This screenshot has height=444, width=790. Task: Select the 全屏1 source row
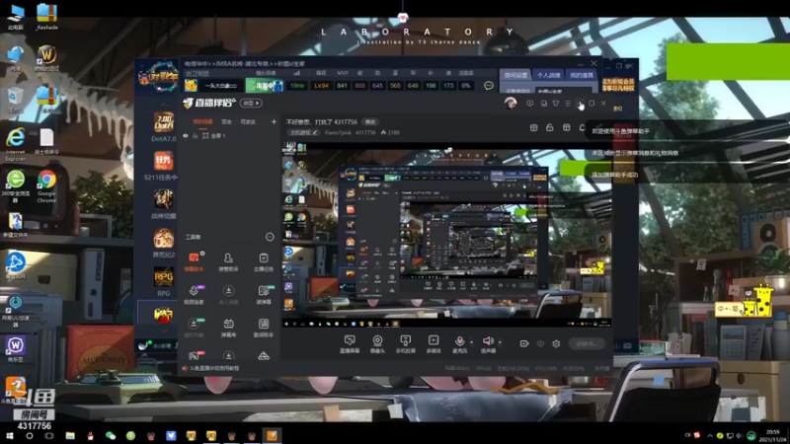(229, 136)
